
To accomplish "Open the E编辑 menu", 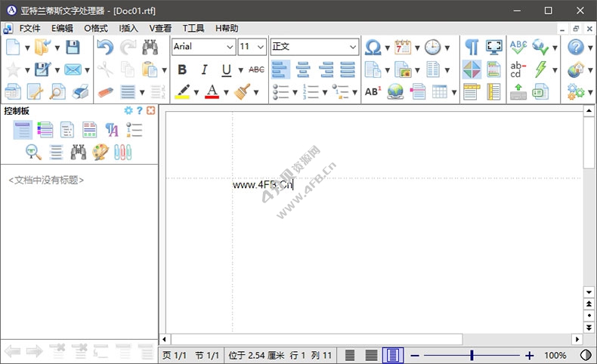I will pos(62,29).
